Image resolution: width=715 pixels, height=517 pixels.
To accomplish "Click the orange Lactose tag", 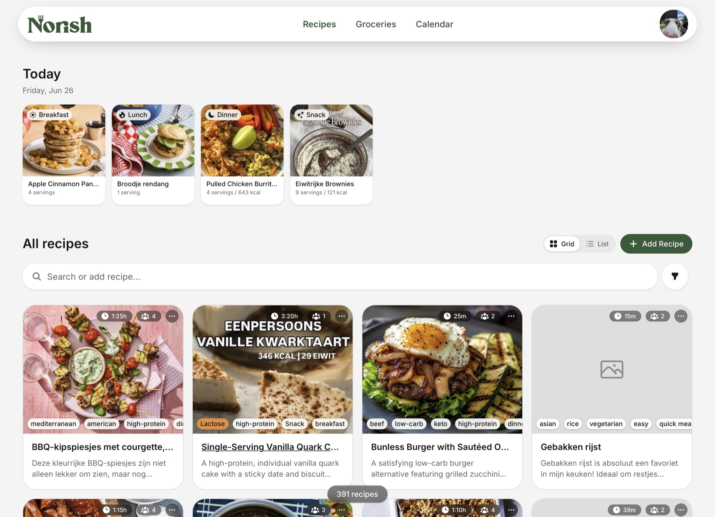I will tap(213, 424).
